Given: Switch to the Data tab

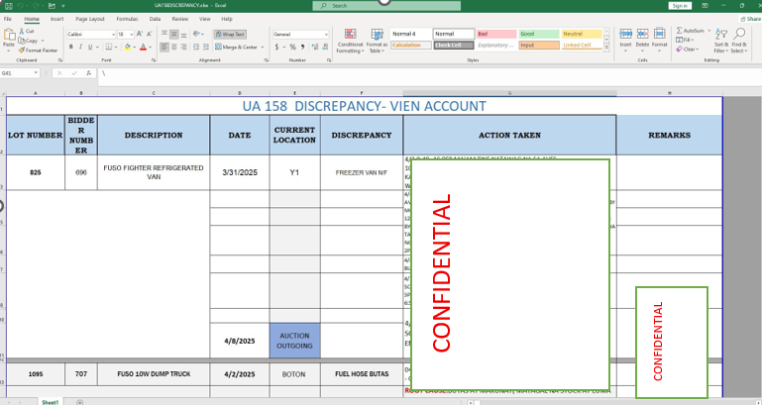Looking at the screenshot, I should 155,19.
